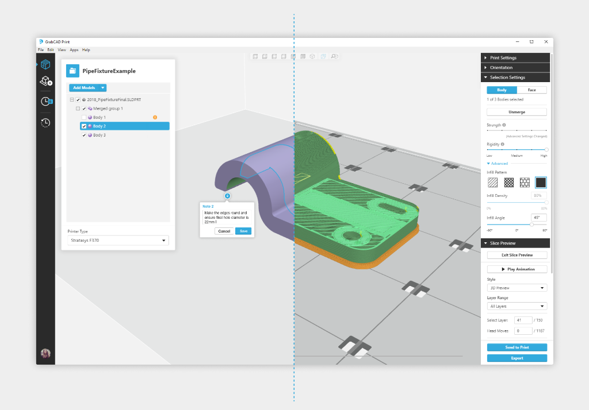Image resolution: width=589 pixels, height=410 pixels.
Task: Click the highlighted fit-to-view toolbar icon
Action: pos(324,56)
